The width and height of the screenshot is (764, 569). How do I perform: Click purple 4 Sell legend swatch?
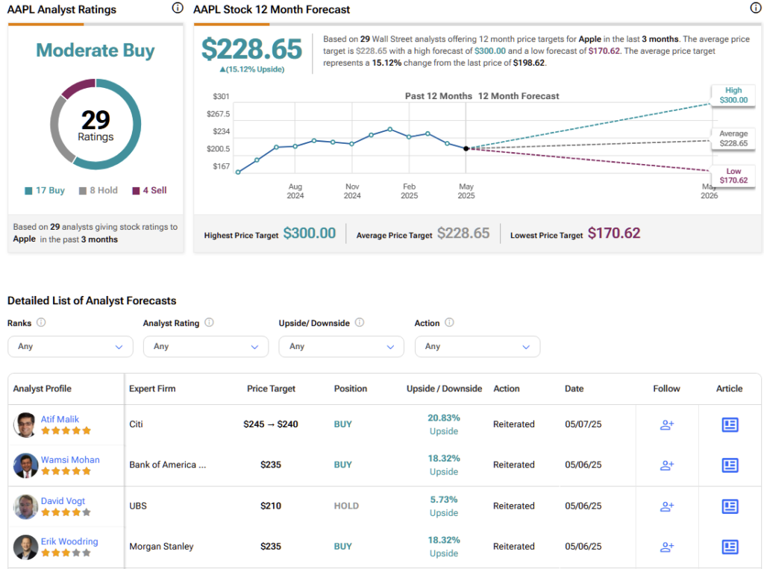(137, 190)
